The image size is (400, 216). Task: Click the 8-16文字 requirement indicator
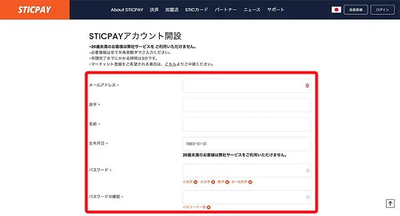point(242,182)
